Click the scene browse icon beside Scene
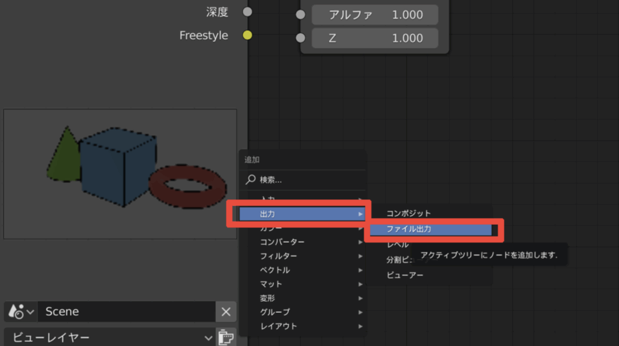Viewport: 619px width, 346px height. [x=19, y=312]
